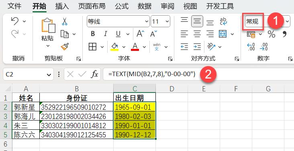Apply yellow fill color bucket
The width and height of the screenshot is (294, 151).
point(114,47)
